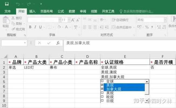Switch to the 开发工具 ribbon tab
Image resolution: width=176 pixels, height=108 pixels.
coord(108,11)
